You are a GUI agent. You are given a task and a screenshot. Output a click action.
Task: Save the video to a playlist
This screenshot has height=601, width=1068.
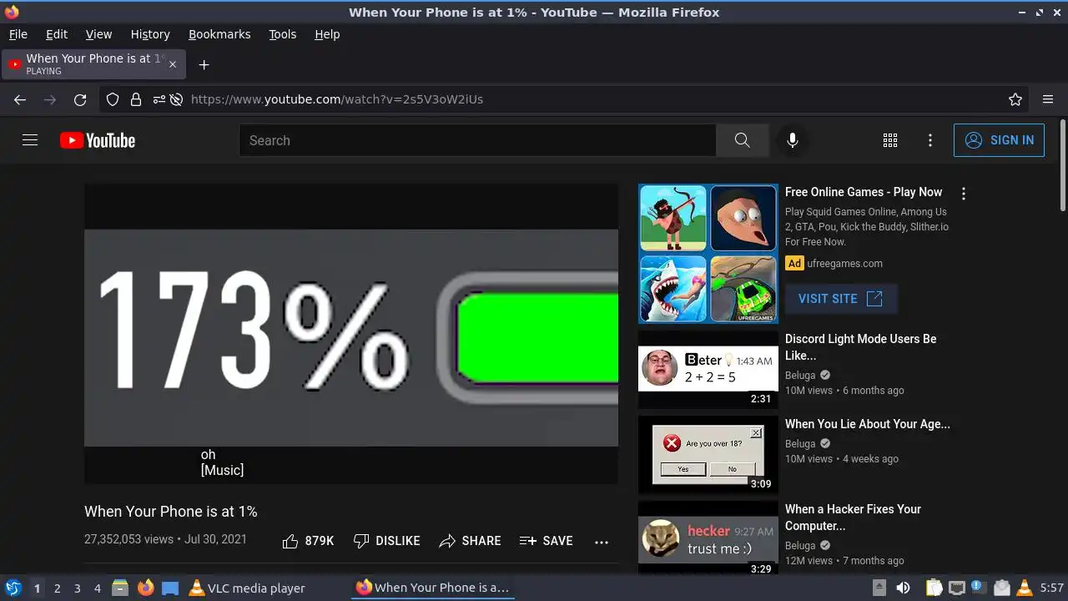546,541
